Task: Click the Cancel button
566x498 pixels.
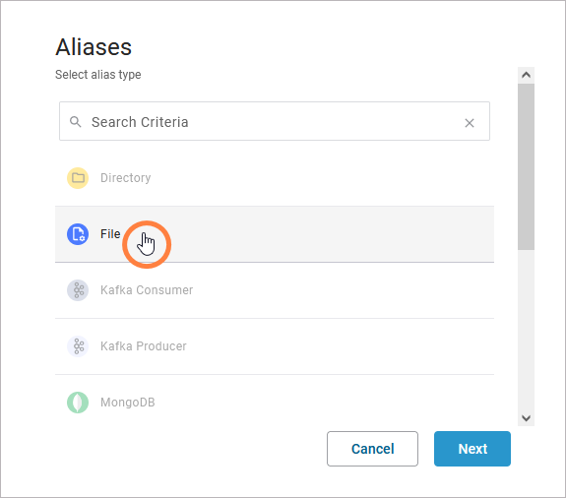Action: coord(372,449)
